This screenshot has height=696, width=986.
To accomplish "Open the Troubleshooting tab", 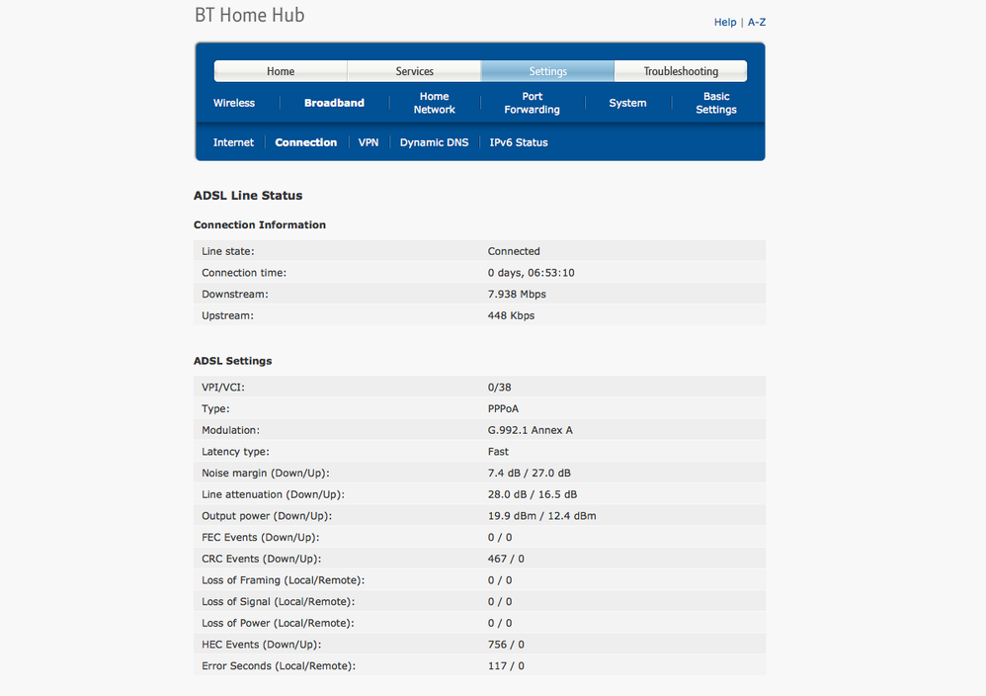I will [x=681, y=71].
